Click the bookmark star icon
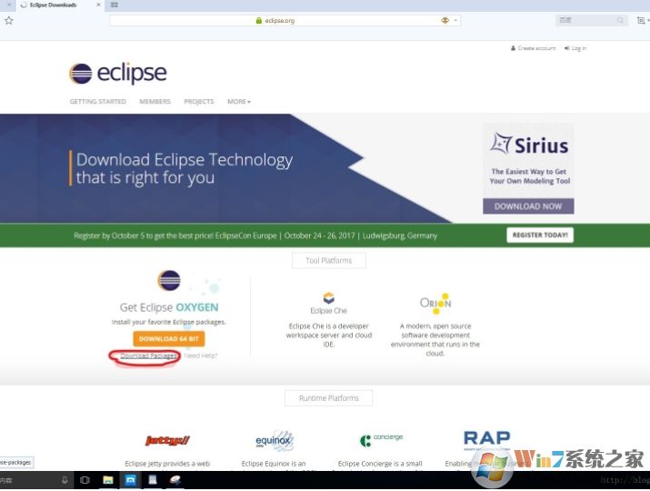 9,20
